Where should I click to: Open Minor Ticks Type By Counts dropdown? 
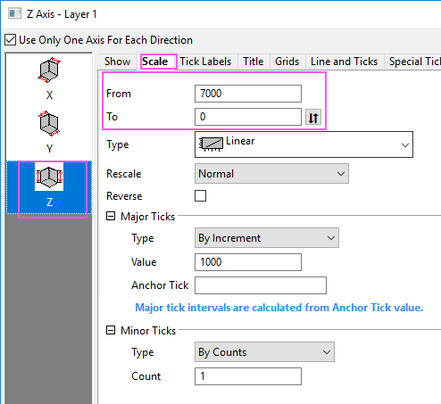pos(264,352)
